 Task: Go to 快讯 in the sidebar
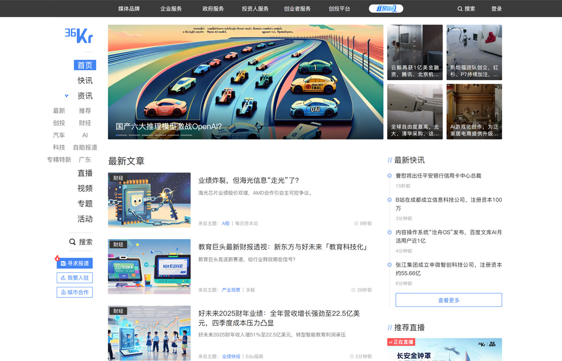tap(85, 81)
